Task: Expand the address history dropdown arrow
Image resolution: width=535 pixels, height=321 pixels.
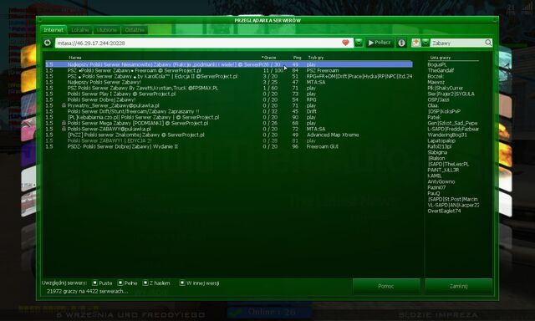Action: (359, 43)
